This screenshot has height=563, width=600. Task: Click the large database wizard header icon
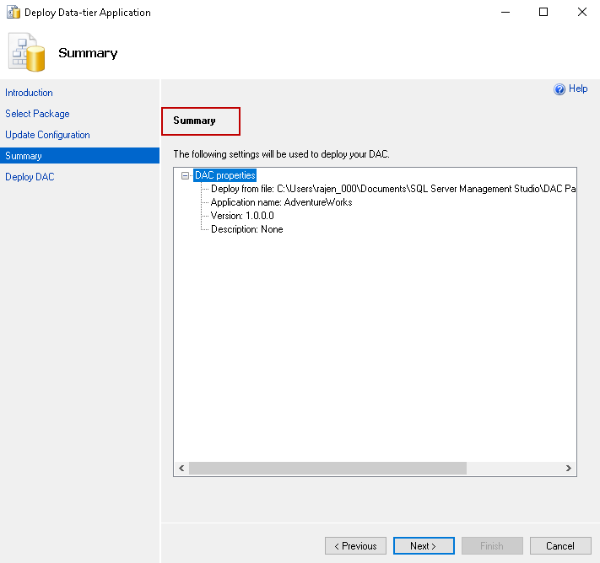(x=27, y=52)
